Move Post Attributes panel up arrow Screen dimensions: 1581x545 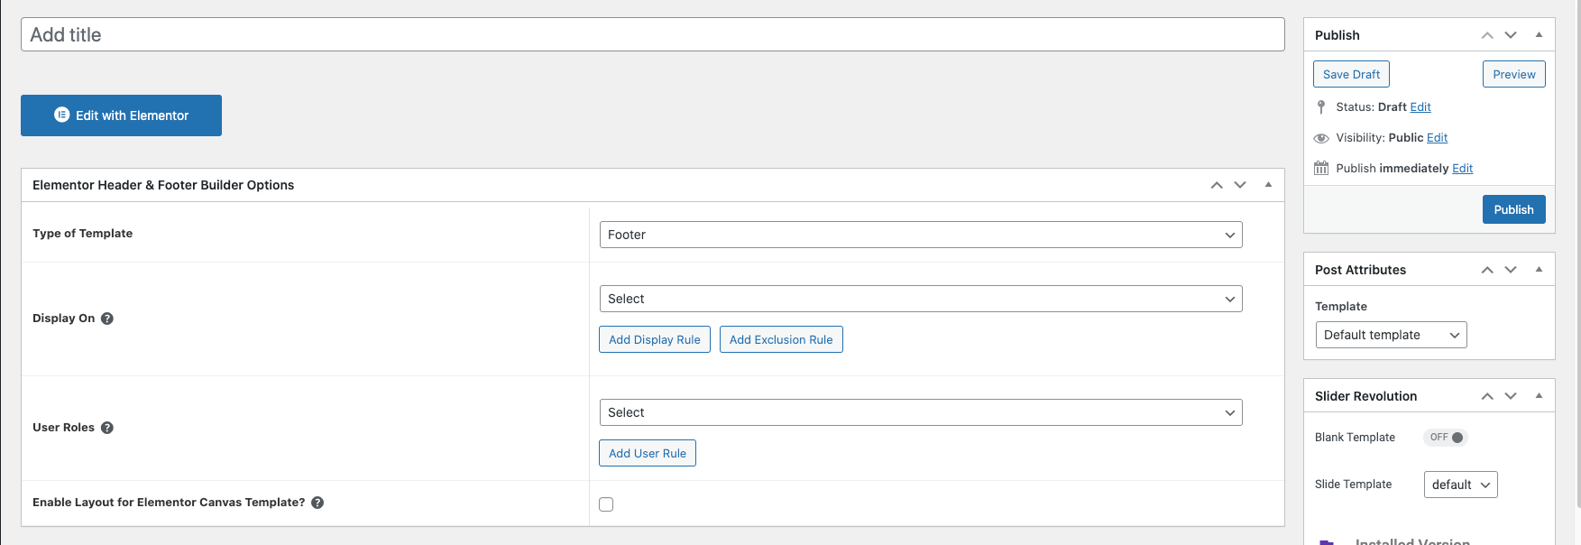coord(1487,270)
